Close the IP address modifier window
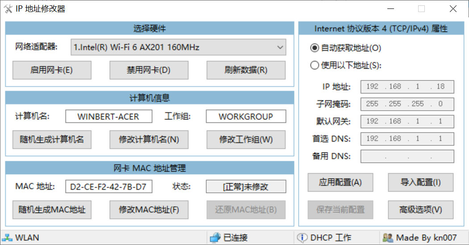This screenshot has width=469, height=245. 453,9
